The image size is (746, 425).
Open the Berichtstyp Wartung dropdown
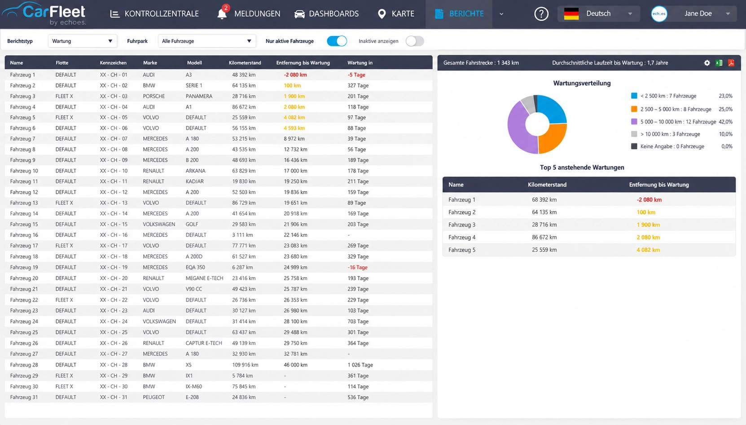coord(82,41)
